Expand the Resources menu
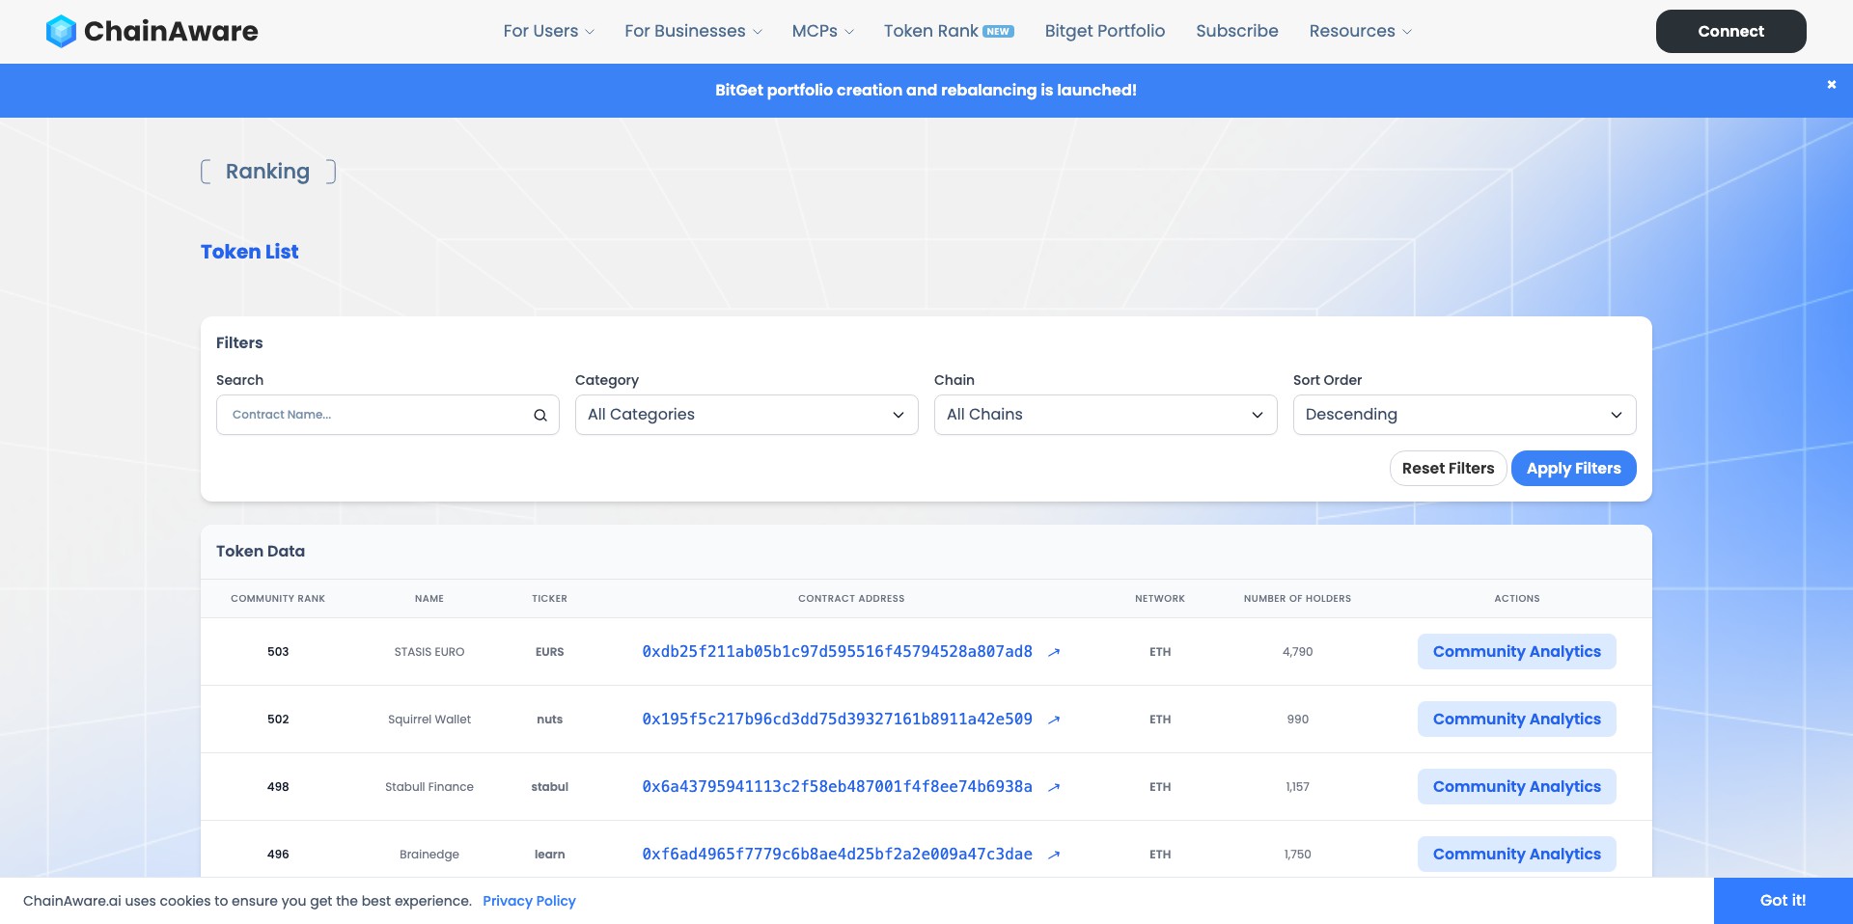 (1360, 31)
